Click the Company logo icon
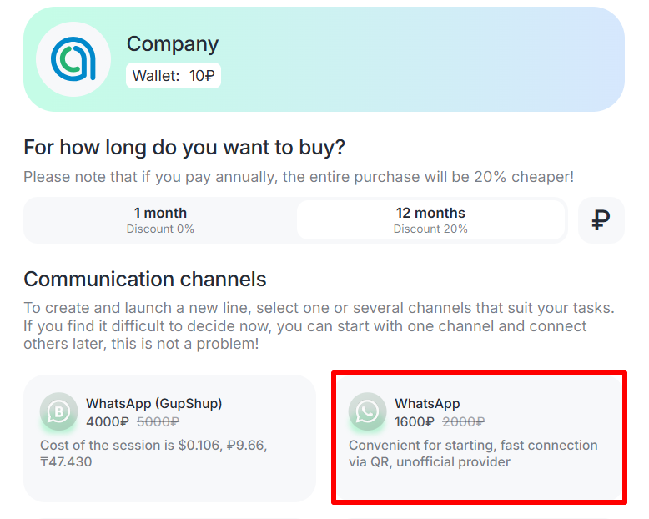The width and height of the screenshot is (649, 519). 73,59
